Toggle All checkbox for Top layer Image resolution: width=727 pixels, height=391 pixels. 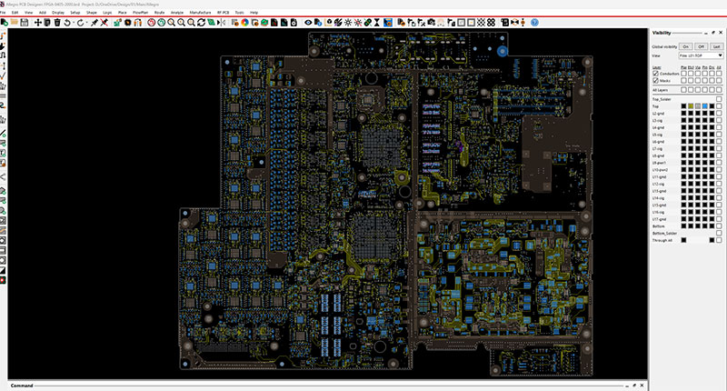719,106
